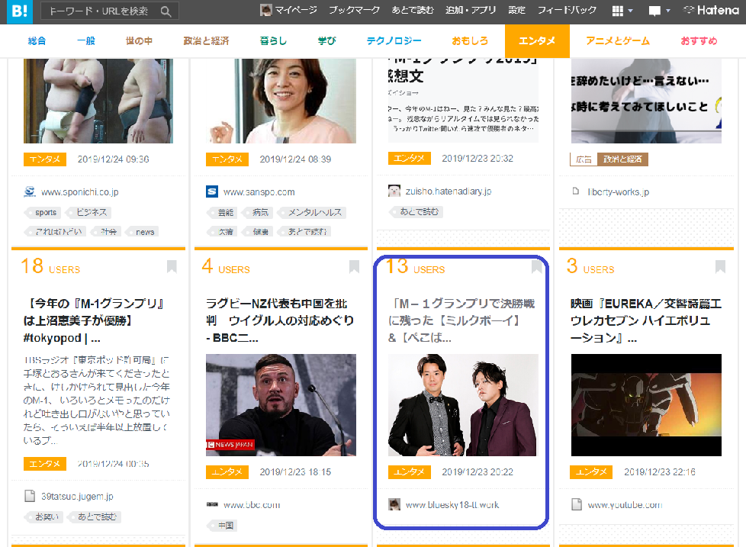Click the Hatena logo at top right
Screen dimensions: 746x547
pos(711,10)
